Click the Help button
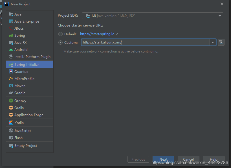 pyautogui.click(x=214, y=159)
